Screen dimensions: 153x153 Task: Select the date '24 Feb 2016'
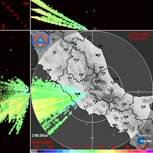pos(140,34)
